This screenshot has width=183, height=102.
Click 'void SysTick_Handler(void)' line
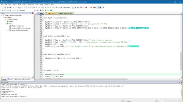pyautogui.click(x=57, y=54)
